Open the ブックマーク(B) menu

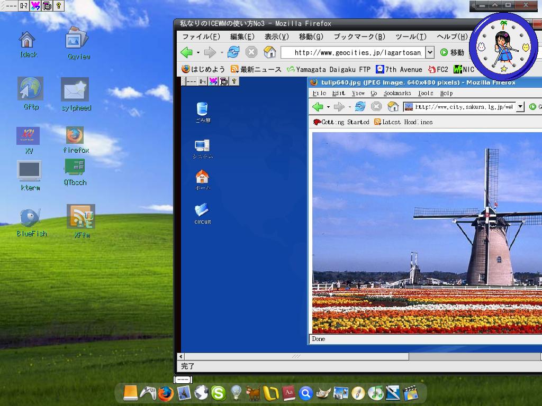click(x=359, y=36)
